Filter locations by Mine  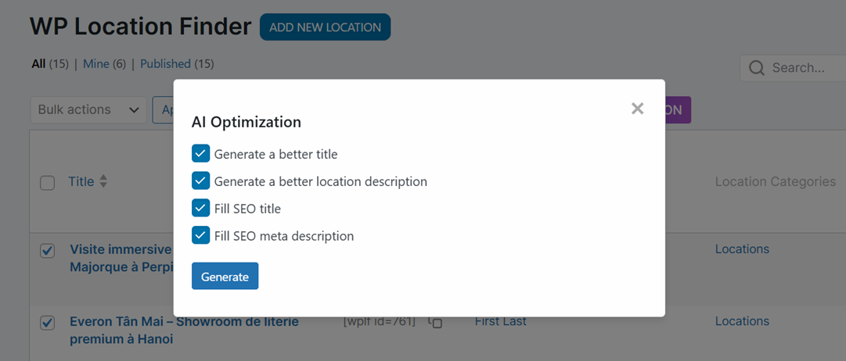[x=96, y=64]
